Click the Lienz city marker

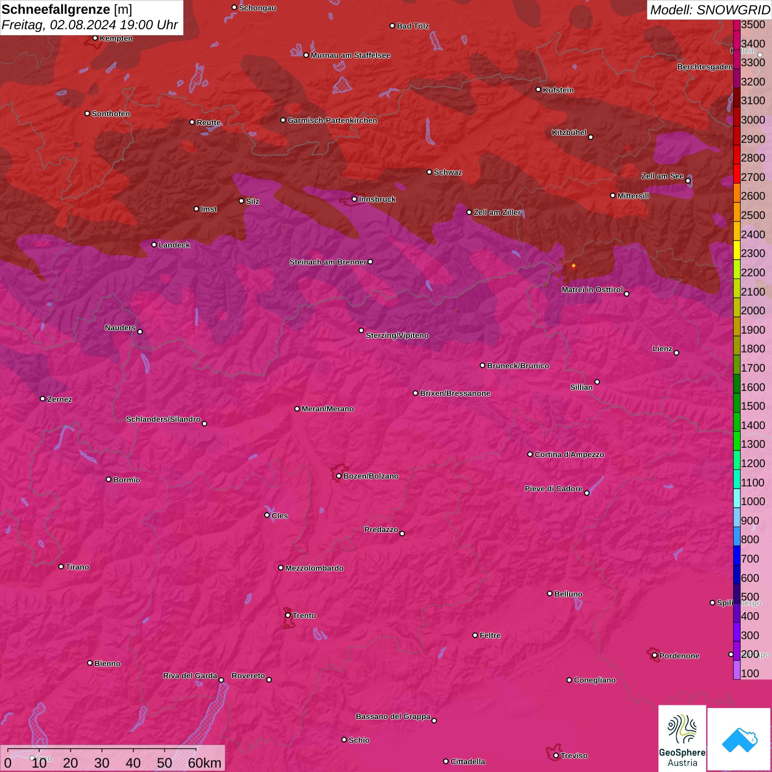coord(676,353)
